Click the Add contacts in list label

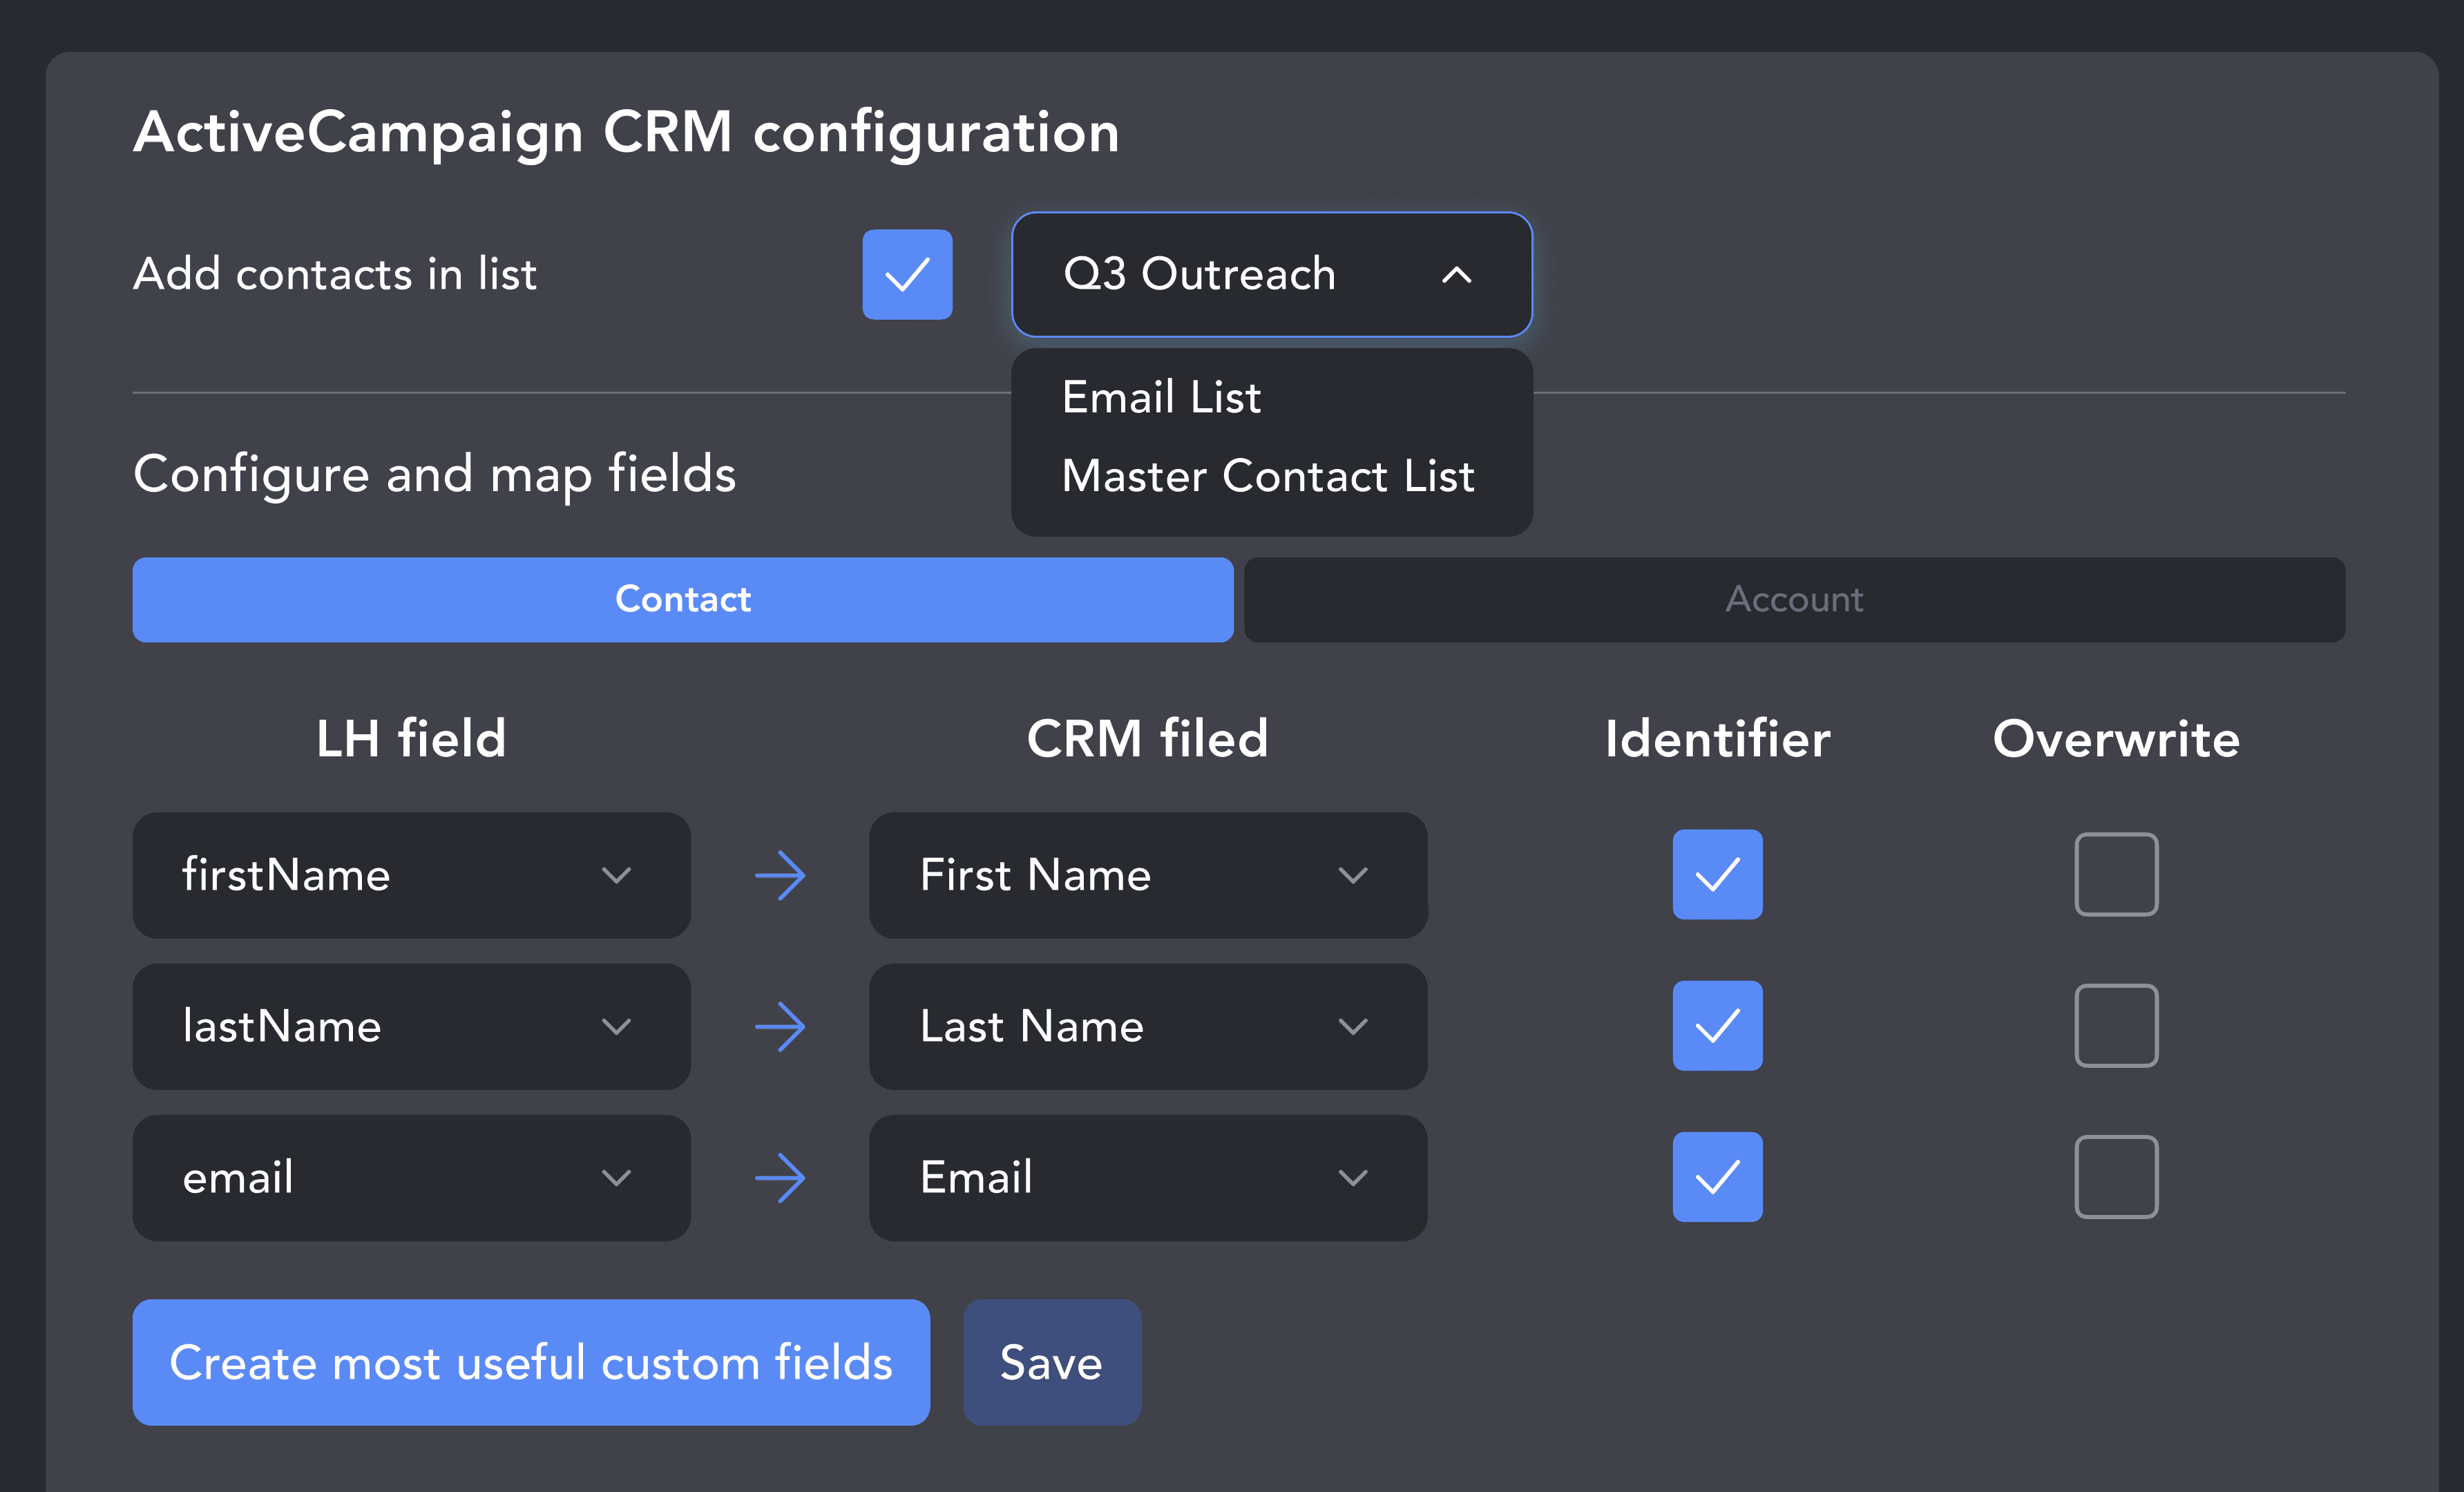[x=335, y=274]
